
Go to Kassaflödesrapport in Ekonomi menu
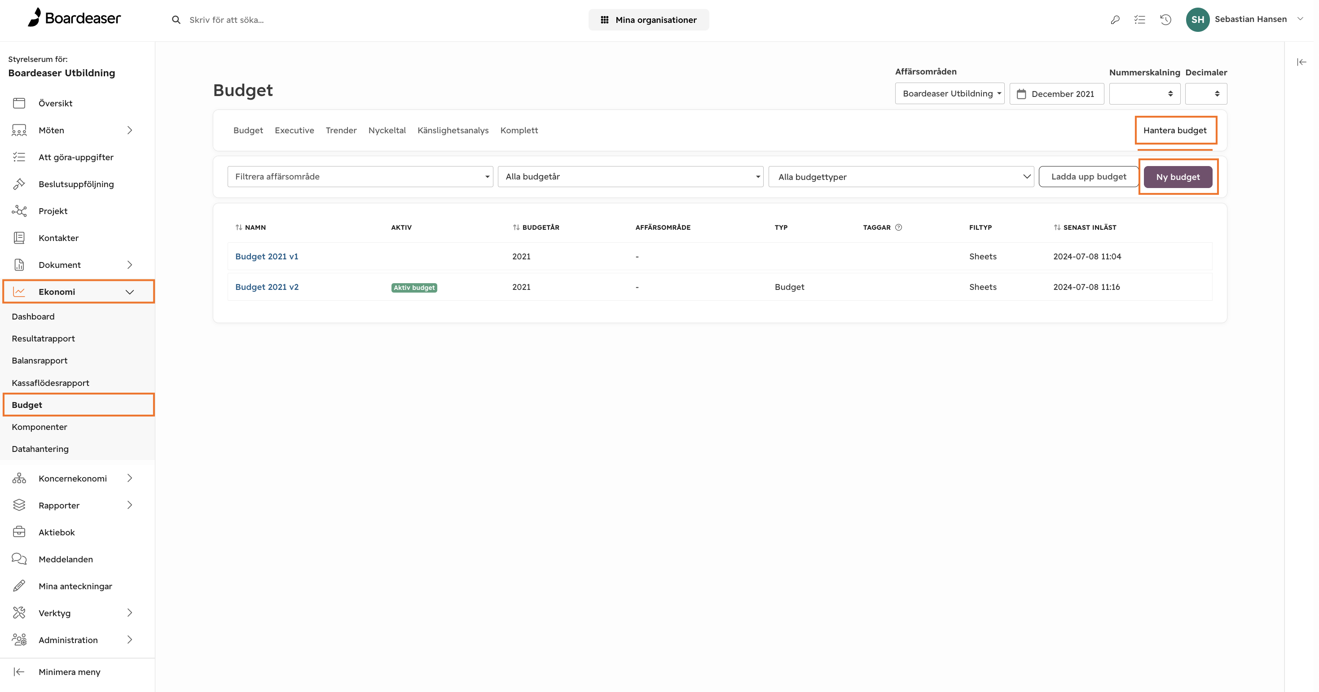coord(51,383)
